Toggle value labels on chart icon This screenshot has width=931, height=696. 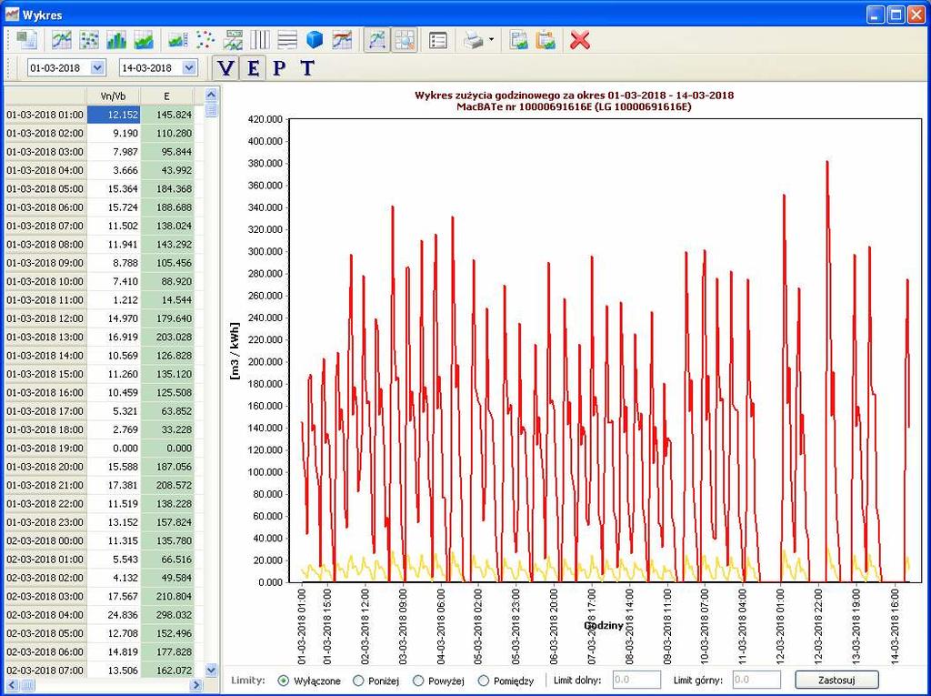[x=233, y=40]
